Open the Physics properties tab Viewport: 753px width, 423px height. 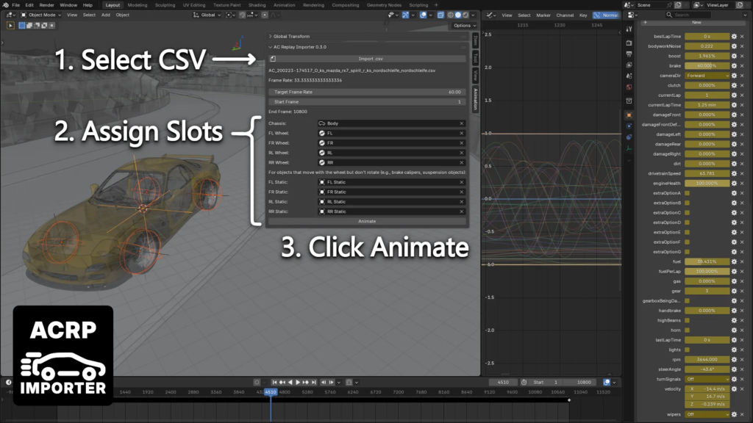(x=629, y=126)
